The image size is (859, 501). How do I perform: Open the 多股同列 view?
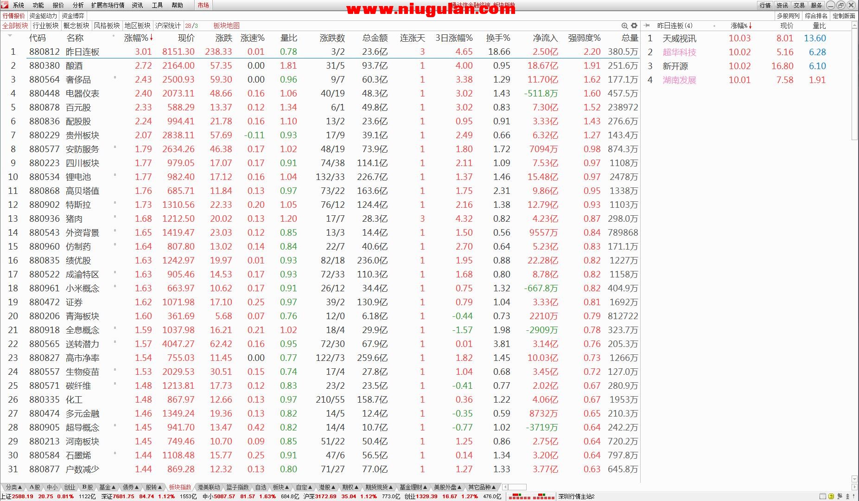789,16
